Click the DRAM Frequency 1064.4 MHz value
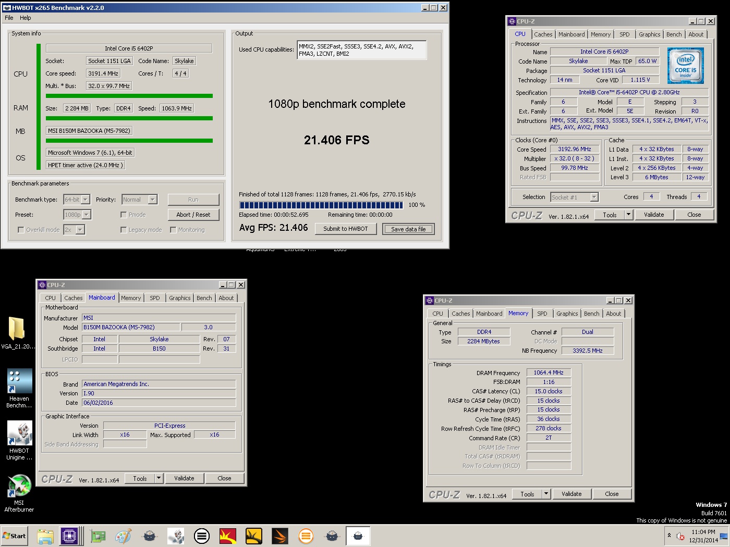730x547 pixels. tap(549, 372)
